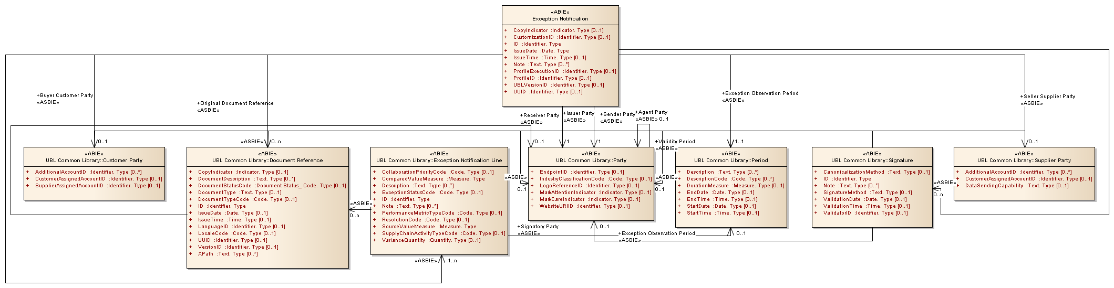Screen dimensions: 1114x288
Task: Click the Customer Party class header
Action: (x=94, y=161)
